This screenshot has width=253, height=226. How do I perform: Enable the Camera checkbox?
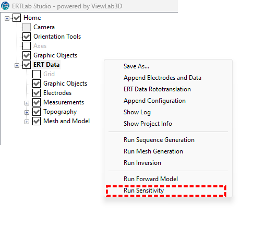tap(27, 27)
